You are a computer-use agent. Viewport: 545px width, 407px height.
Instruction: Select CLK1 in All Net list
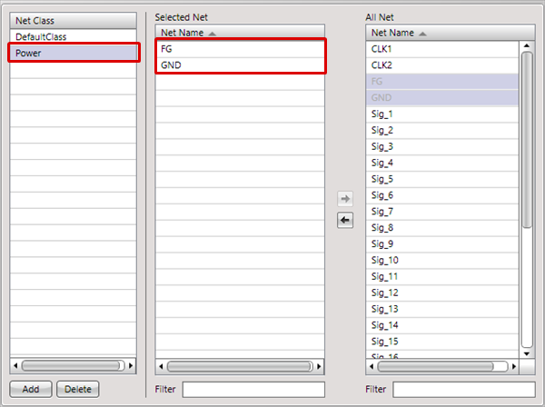pos(442,49)
